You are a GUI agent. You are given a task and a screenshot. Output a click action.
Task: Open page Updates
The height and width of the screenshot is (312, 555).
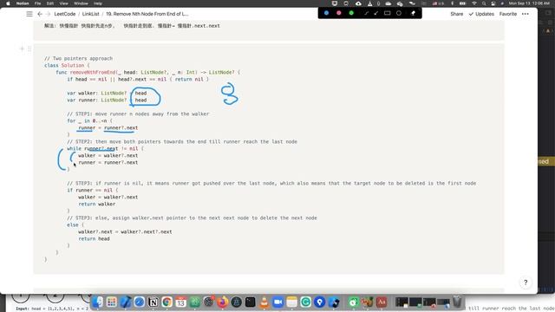click(481, 14)
